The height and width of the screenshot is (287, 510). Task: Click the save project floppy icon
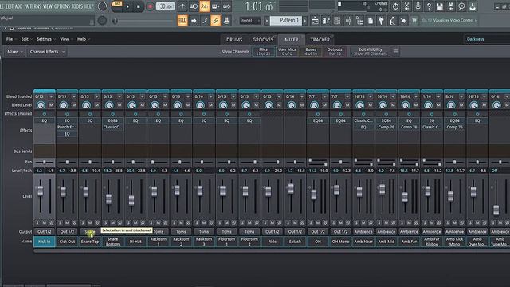440,6
